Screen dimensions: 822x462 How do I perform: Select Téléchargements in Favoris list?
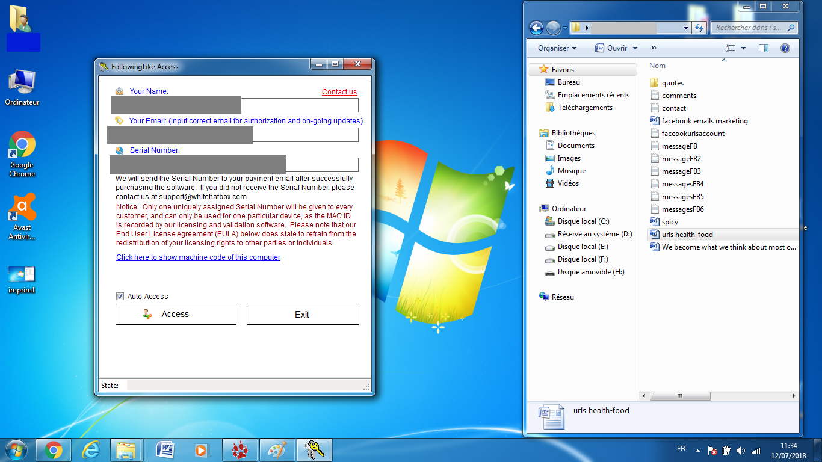[x=584, y=108]
